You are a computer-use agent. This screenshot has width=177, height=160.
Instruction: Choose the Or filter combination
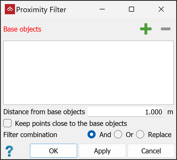click(118, 135)
